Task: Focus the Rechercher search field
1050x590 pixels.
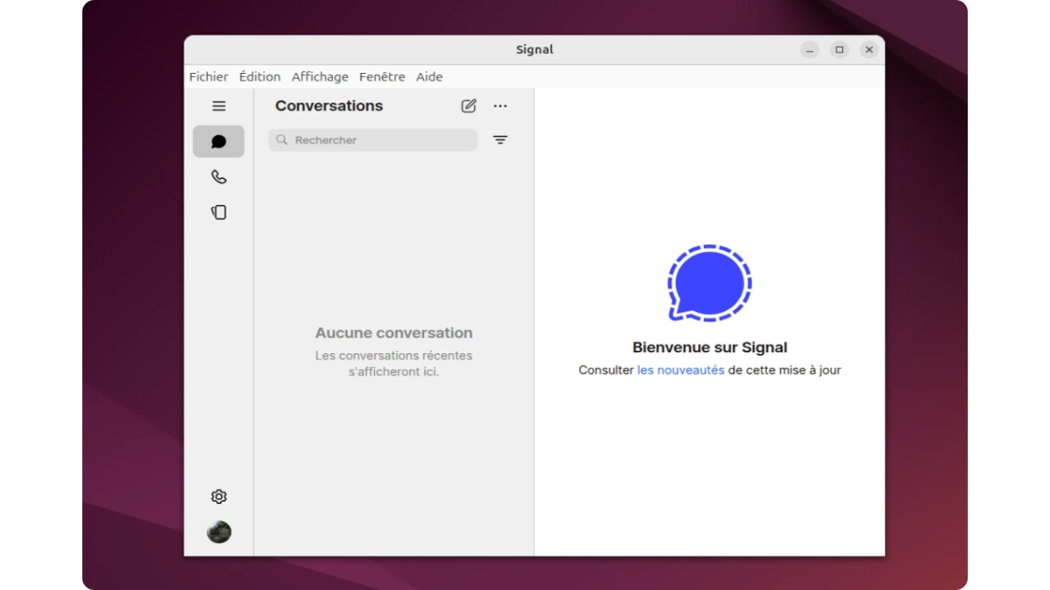Action: (x=373, y=140)
